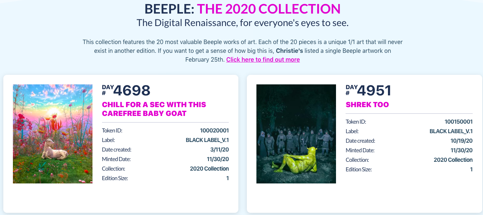Click the 'Click here to find out more' link

click(263, 59)
